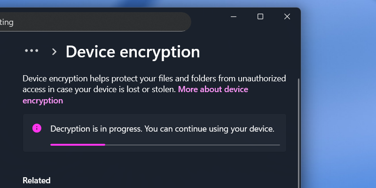Image resolution: width=376 pixels, height=188 pixels.
Task: Click the empty title bar area
Action: pyautogui.click(x=209, y=16)
